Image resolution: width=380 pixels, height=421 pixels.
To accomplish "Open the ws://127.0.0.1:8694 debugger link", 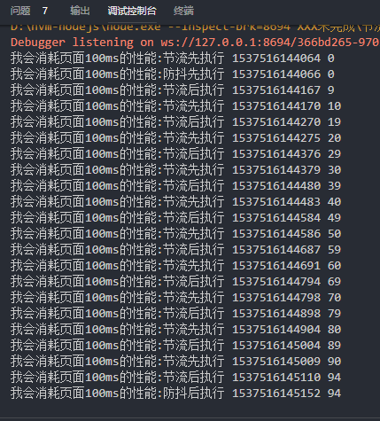I will click(x=270, y=43).
